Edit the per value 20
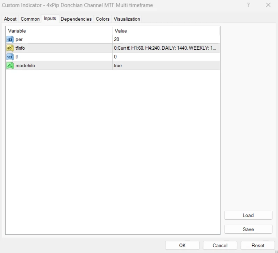Image resolution: width=278 pixels, height=253 pixels. 166,40
